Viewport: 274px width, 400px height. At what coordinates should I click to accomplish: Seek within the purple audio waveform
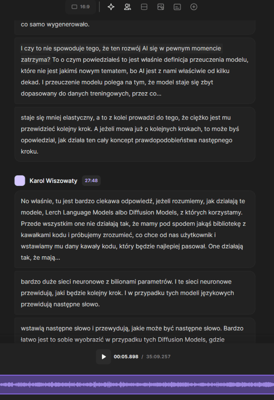(x=137, y=384)
